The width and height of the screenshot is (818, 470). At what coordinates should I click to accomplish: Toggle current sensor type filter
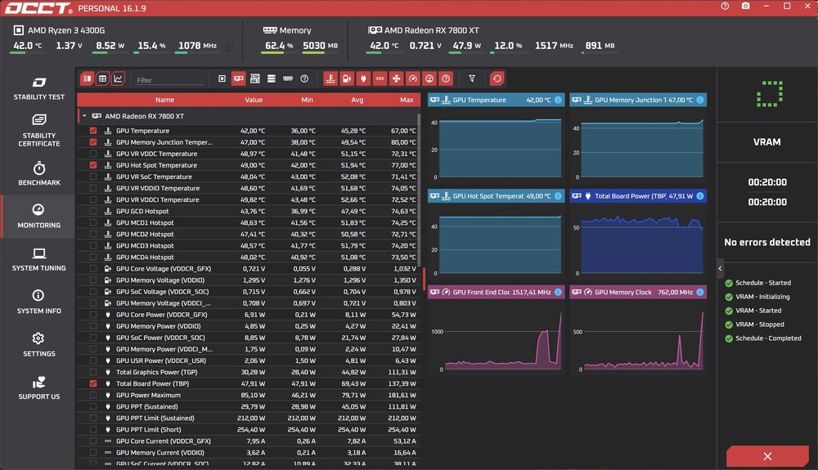coord(380,78)
